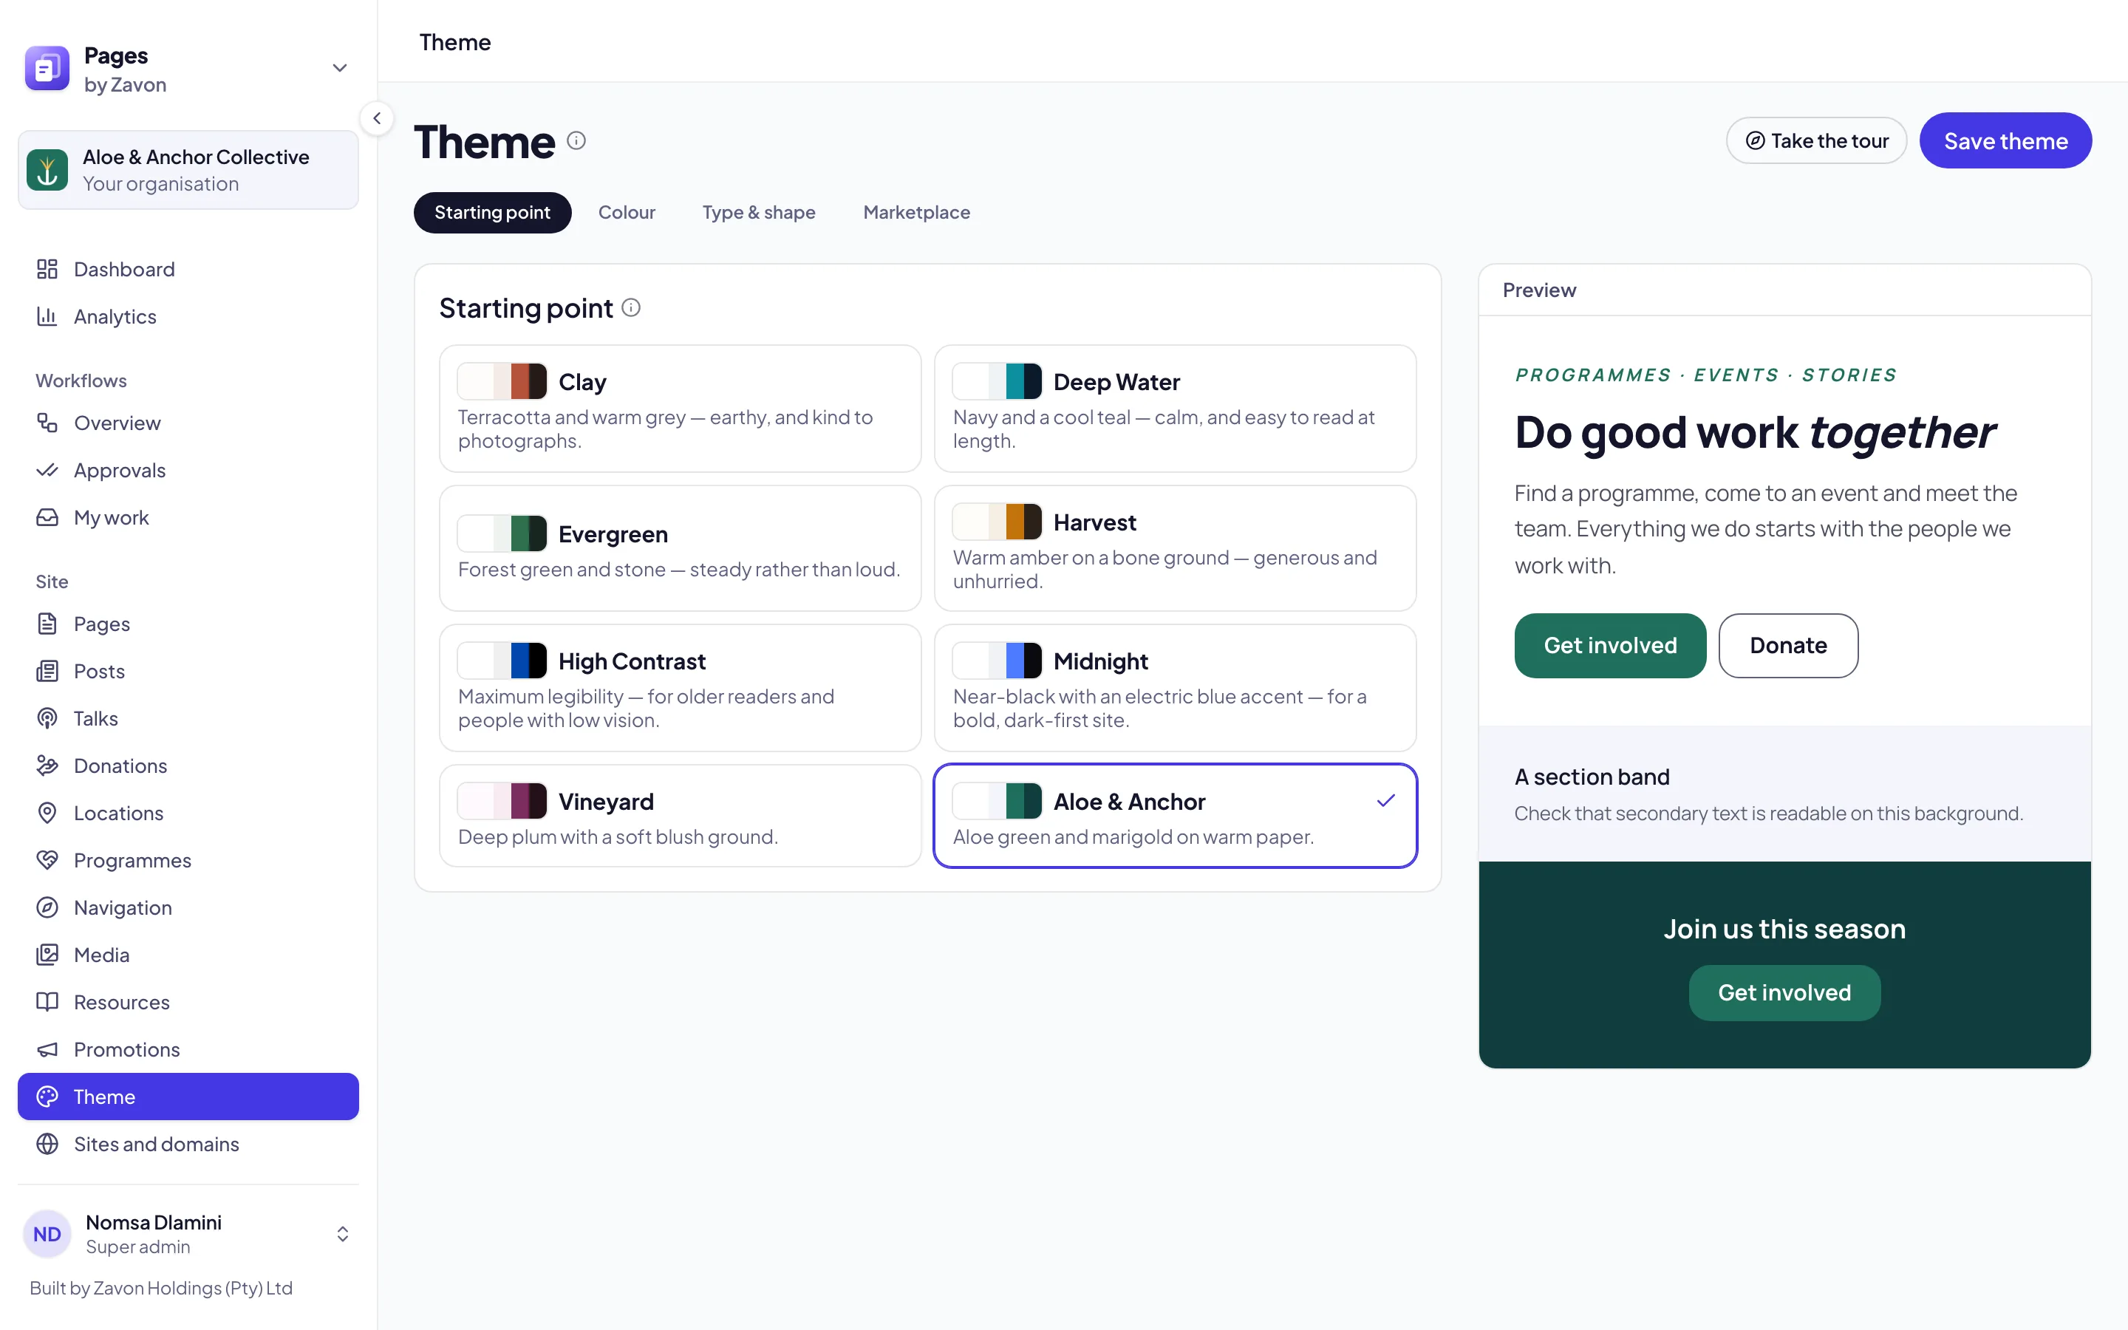
Task: Click the Midnight colour swatch strip
Action: pyautogui.click(x=997, y=661)
